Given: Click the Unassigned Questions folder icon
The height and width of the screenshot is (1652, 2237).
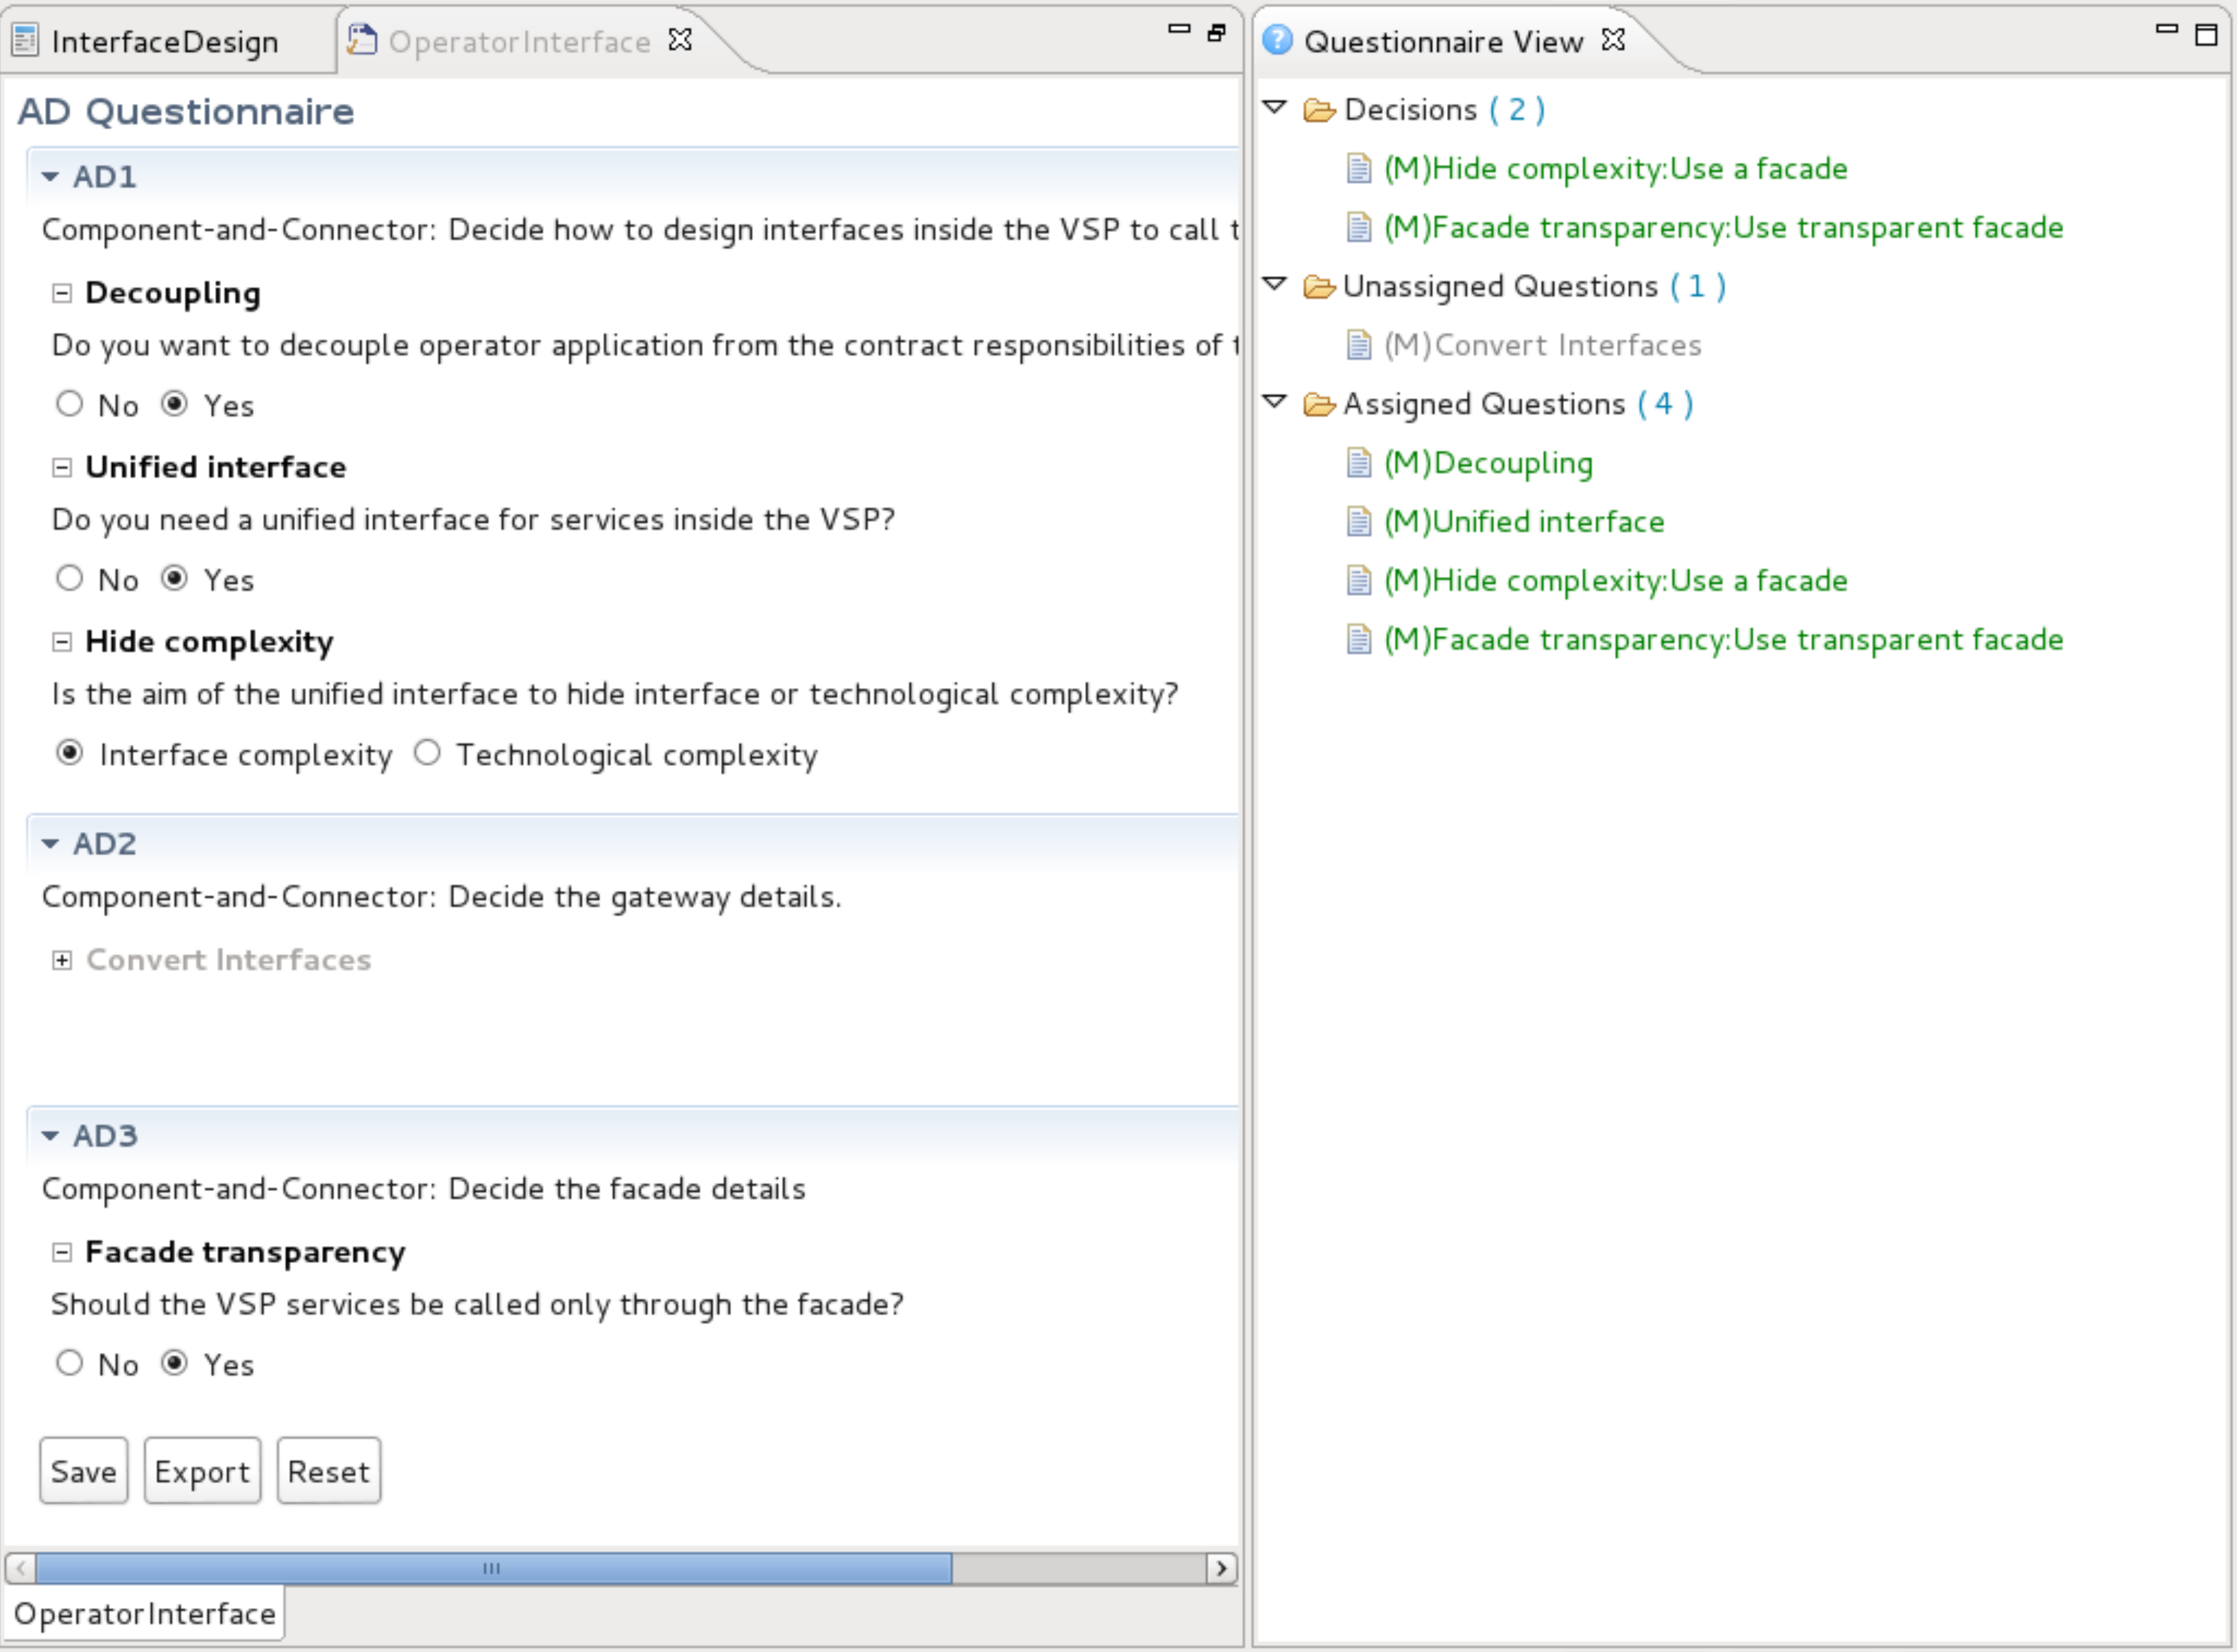Looking at the screenshot, I should pos(1319,287).
